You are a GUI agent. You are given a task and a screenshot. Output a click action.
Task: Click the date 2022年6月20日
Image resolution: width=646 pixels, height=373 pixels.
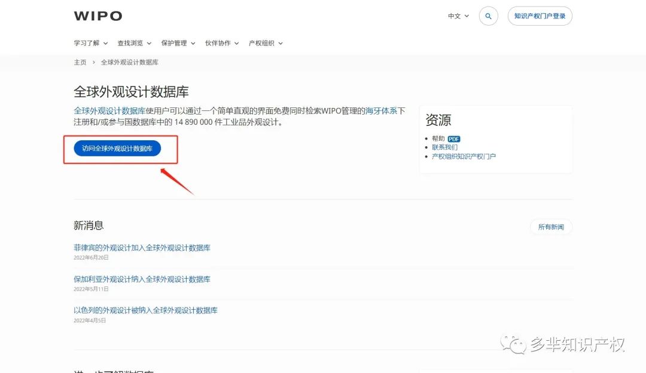91,257
